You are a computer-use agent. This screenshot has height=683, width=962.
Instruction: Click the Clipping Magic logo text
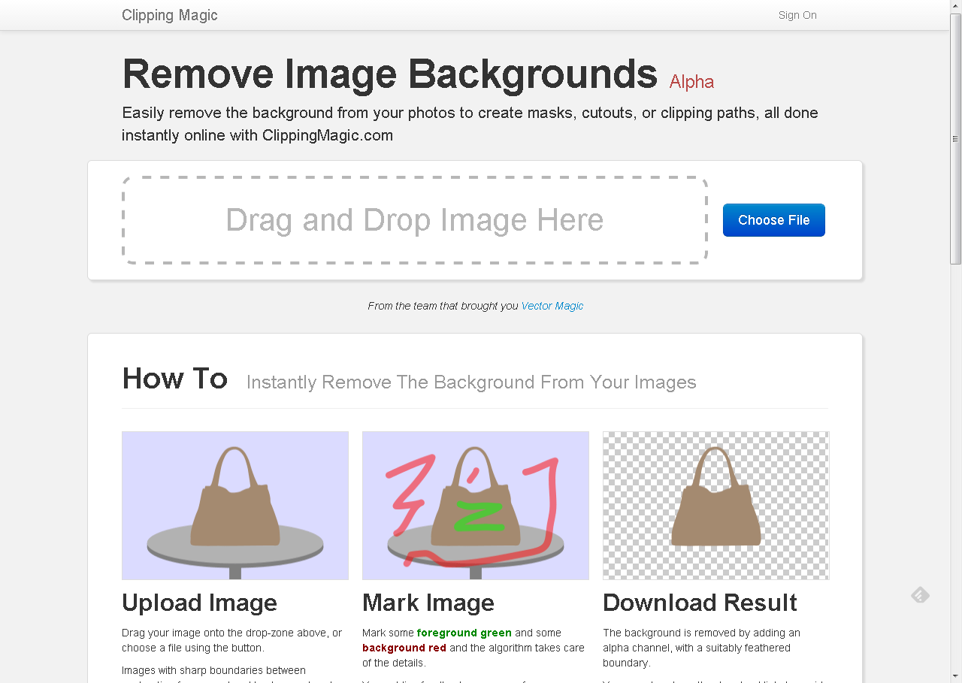point(169,15)
